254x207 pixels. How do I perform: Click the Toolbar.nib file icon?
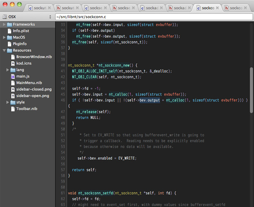[13, 109]
